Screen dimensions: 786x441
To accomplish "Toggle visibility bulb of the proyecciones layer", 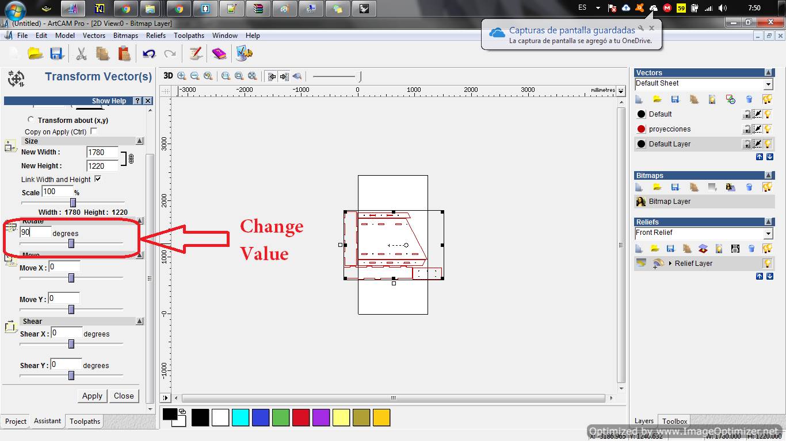I will tap(768, 129).
